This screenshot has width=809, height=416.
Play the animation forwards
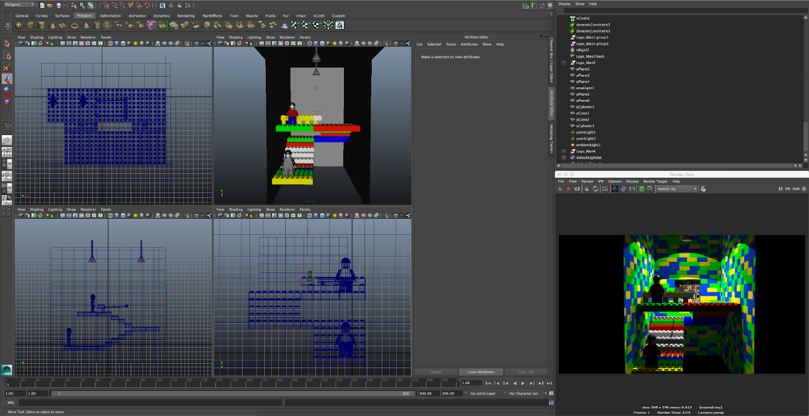[523, 383]
